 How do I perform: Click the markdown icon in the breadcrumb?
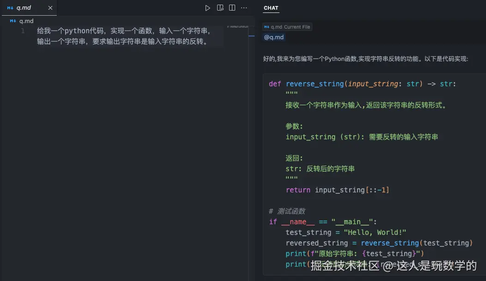click(x=13, y=21)
